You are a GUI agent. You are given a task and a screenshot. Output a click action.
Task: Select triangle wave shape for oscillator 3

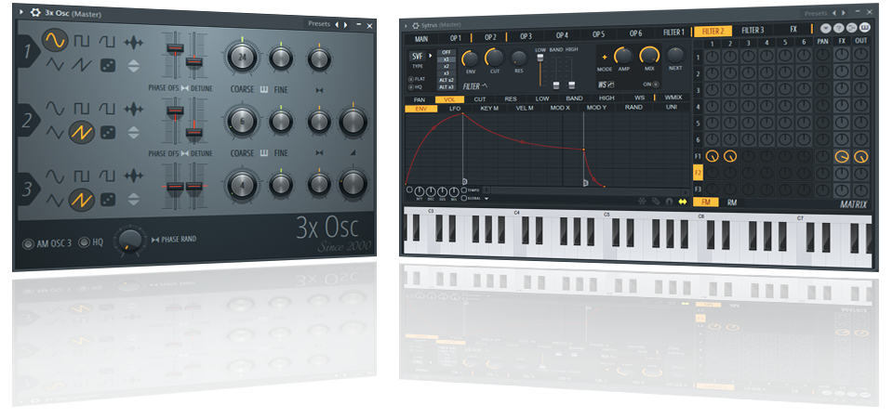[55, 199]
